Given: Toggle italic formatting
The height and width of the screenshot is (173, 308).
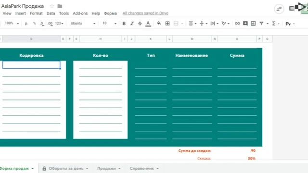Looking at the screenshot, I should (132, 24).
